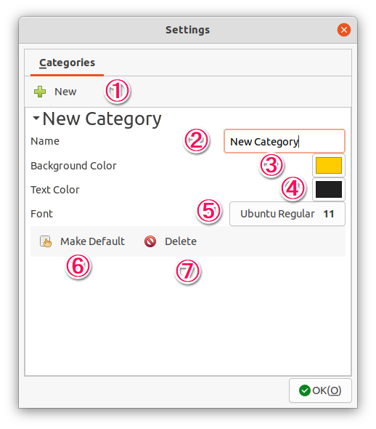
Task: Click the green checkmark on OK
Action: tap(304, 390)
